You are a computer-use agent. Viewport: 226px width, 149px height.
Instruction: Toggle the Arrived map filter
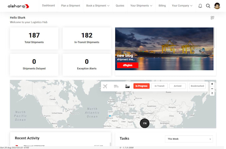tap(177, 86)
